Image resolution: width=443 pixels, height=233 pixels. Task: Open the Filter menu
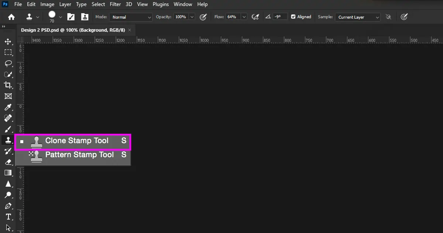pyautogui.click(x=115, y=4)
